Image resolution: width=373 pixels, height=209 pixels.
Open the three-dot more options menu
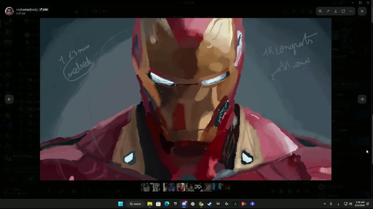(351, 11)
